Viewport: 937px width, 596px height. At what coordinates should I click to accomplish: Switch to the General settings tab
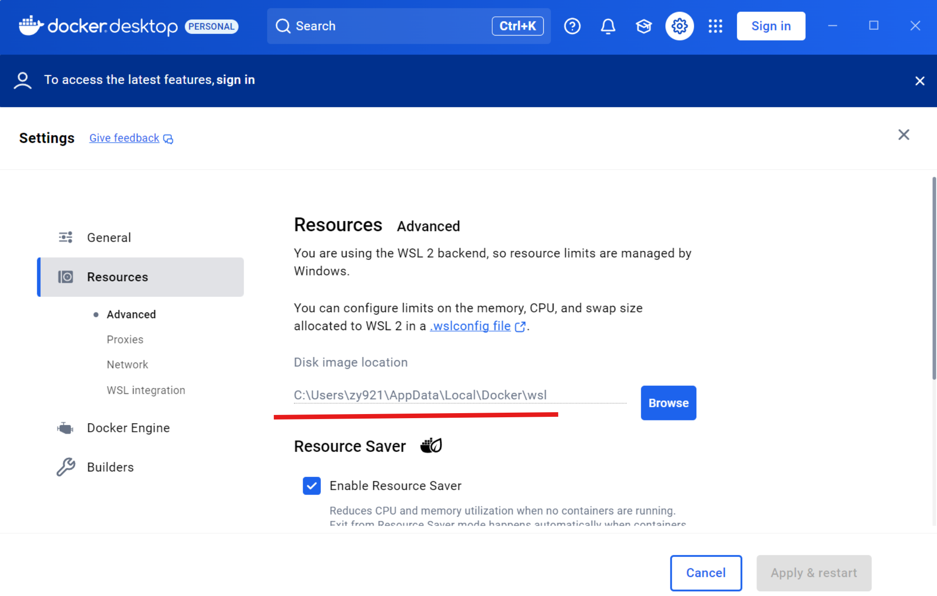click(108, 237)
